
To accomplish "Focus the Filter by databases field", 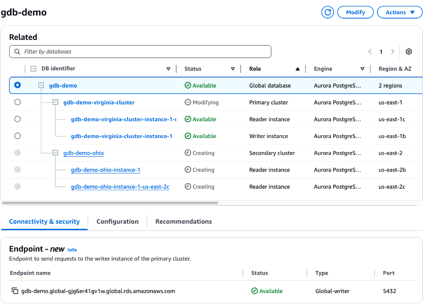I will pyautogui.click(x=140, y=51).
